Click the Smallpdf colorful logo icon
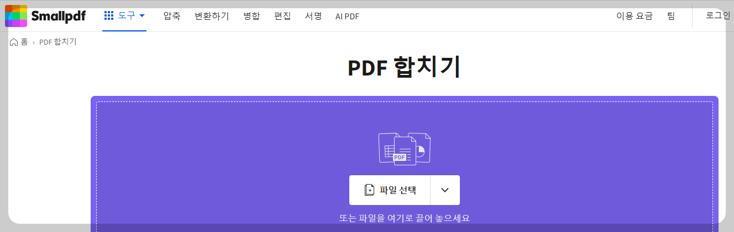734x232 pixels. 16,16
